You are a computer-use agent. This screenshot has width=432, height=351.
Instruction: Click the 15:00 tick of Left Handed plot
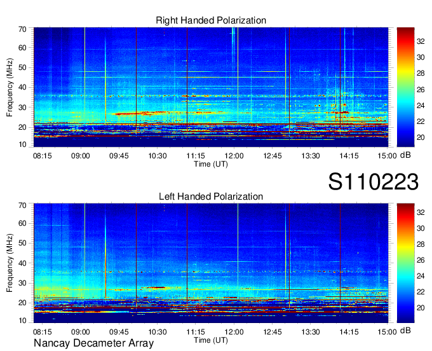click(x=387, y=332)
